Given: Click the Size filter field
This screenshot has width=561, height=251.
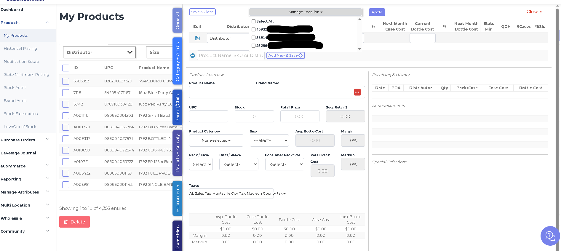Looking at the screenshot, I should tap(159, 52).
